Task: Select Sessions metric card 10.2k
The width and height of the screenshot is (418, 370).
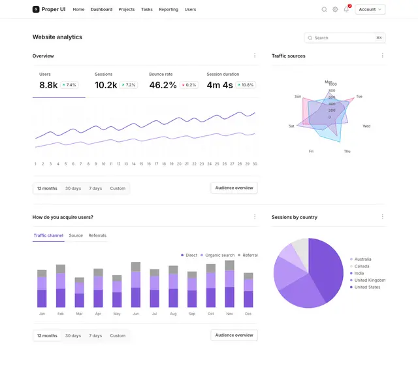Action: click(116, 82)
